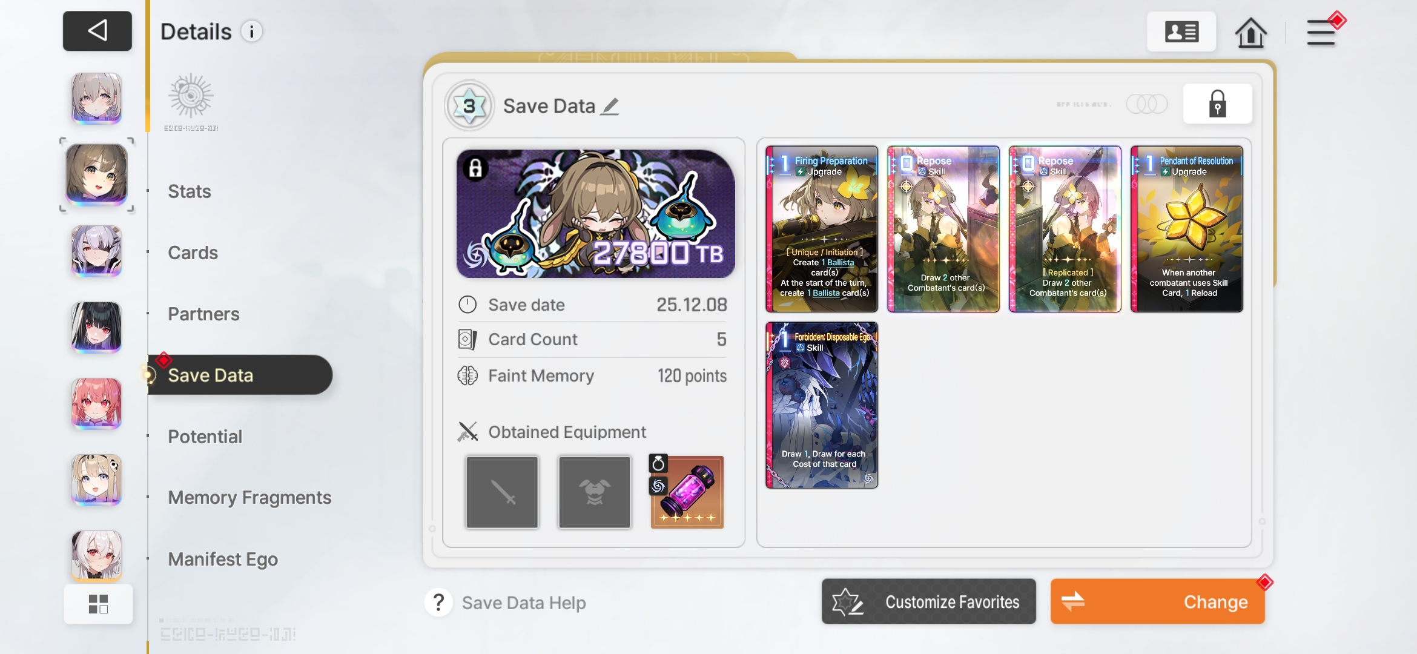Toggle the save data lock button
1417x654 pixels.
tap(1217, 104)
